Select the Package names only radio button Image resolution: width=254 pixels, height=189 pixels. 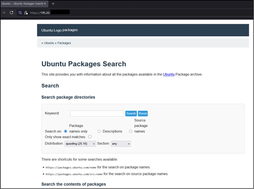click(66, 131)
